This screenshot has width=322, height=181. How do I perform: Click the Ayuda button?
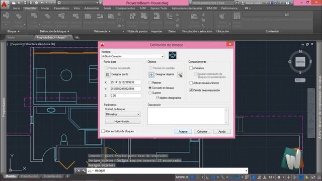coord(222,131)
